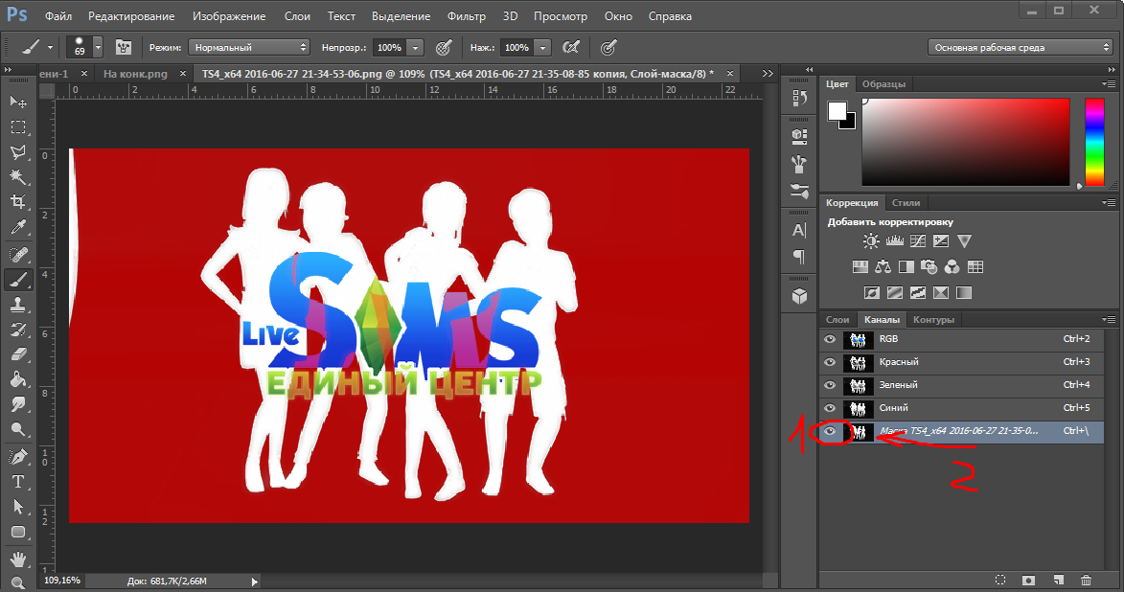The width and height of the screenshot is (1124, 592).
Task: Open the Наж. flow slider arrow
Action: pos(542,47)
